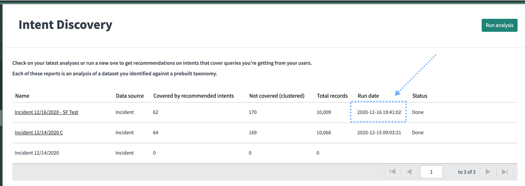This screenshot has height=186, width=525.
Task: Click Covered by recommended intents column header
Action: 194,96
